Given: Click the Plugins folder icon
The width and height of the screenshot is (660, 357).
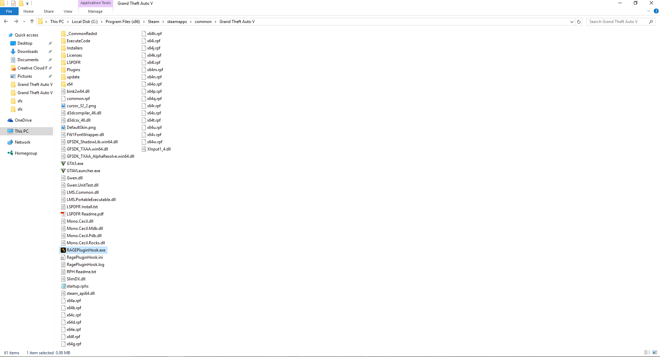Looking at the screenshot, I should point(63,70).
